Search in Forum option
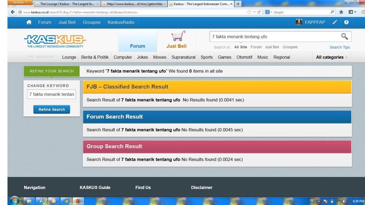 (256, 47)
